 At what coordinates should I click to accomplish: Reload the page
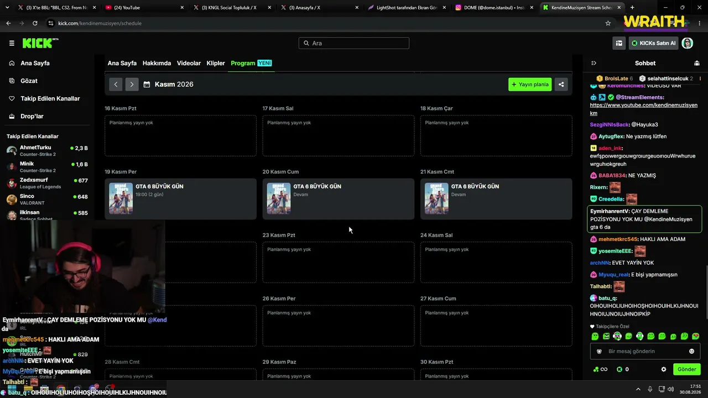point(35,23)
